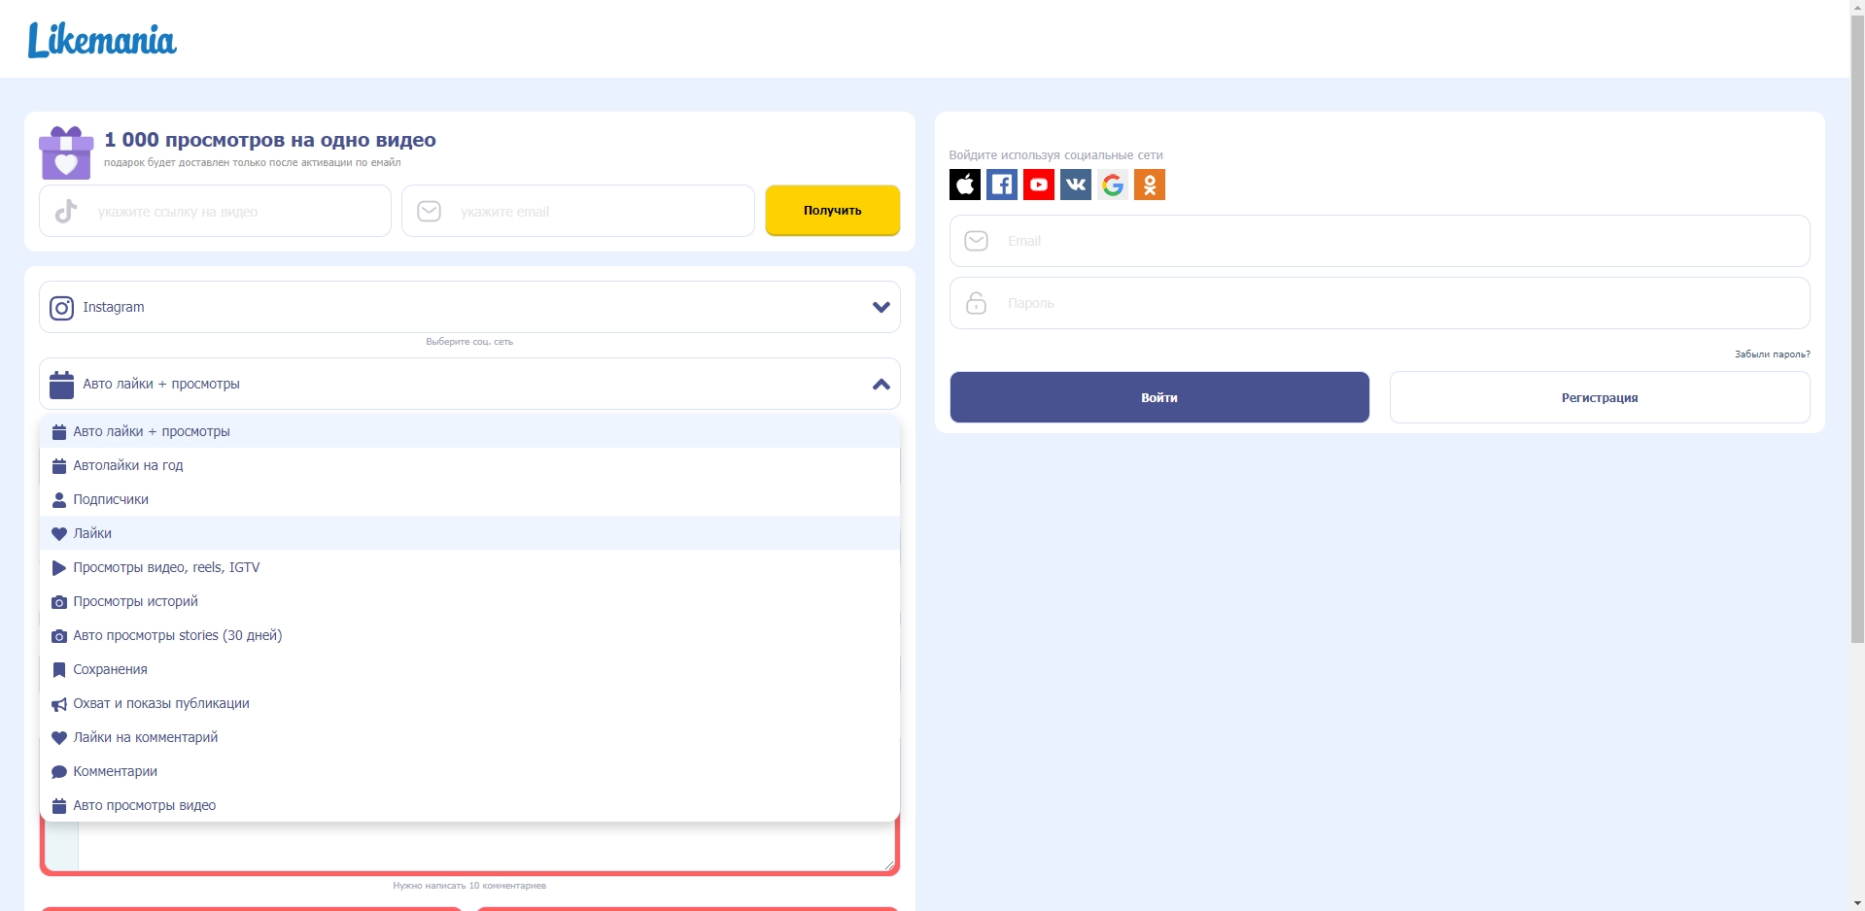
Task: Click the megaphone icon beside Охват и показы
Action: click(x=59, y=704)
